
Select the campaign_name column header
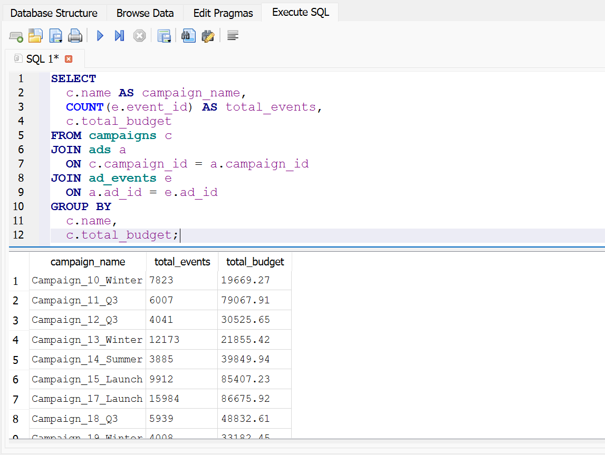(x=88, y=262)
